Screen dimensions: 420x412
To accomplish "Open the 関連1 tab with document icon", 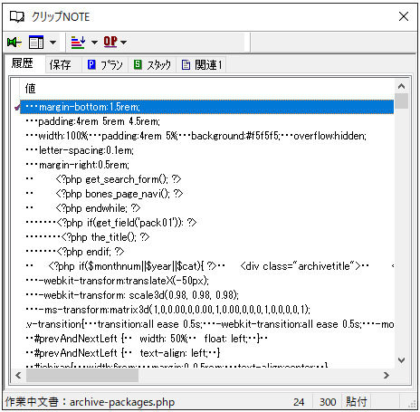I will pos(202,64).
